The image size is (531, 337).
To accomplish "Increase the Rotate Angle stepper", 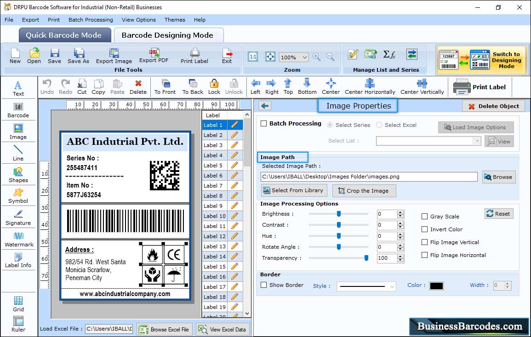I will pos(400,245).
